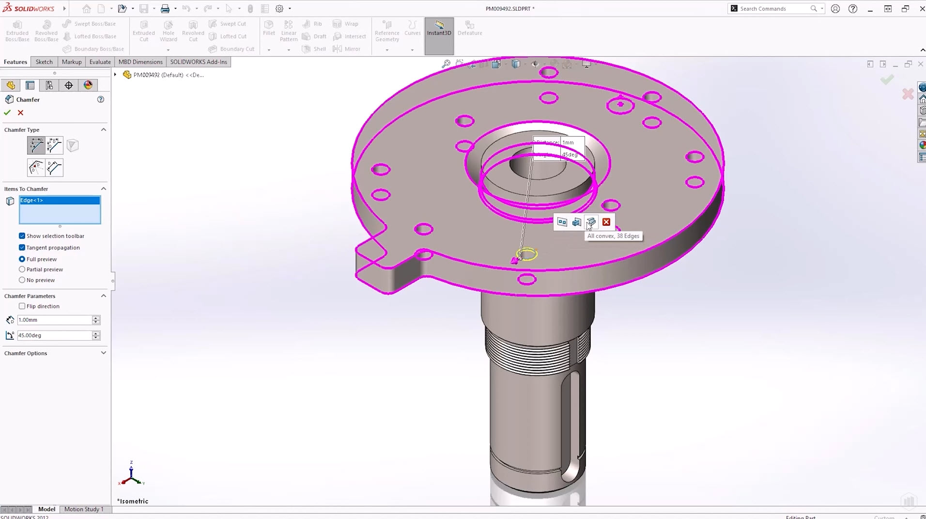The image size is (926, 519).
Task: Collapse the Chamfer Type section
Action: 103,130
